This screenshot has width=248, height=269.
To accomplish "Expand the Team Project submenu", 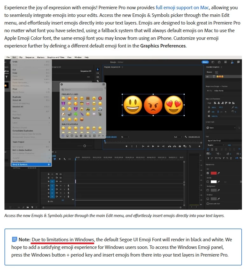I will click(x=31, y=142).
